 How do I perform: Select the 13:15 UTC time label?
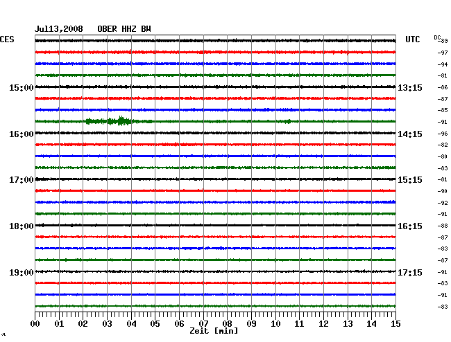pos(410,87)
